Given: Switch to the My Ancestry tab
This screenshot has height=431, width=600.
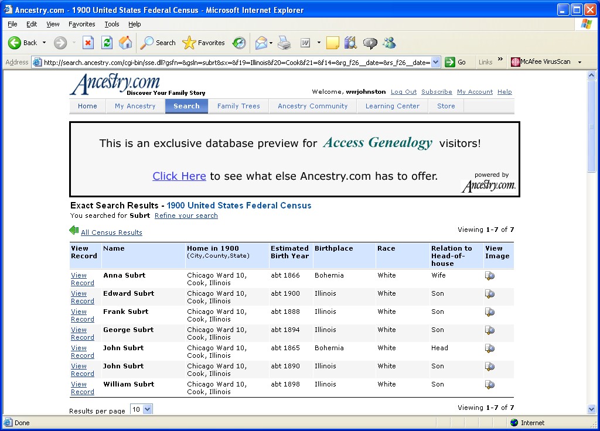Looking at the screenshot, I should (135, 107).
